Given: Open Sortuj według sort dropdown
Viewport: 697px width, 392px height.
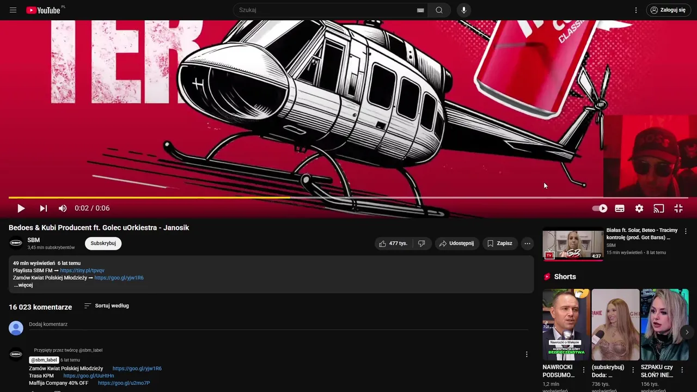Looking at the screenshot, I should click(107, 306).
